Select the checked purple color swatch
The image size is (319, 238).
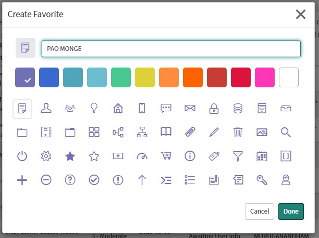point(25,77)
